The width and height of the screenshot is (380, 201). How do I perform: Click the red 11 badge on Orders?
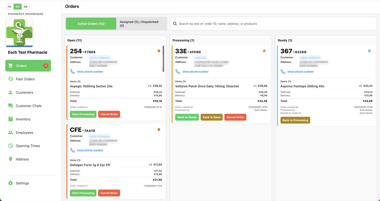point(46,66)
